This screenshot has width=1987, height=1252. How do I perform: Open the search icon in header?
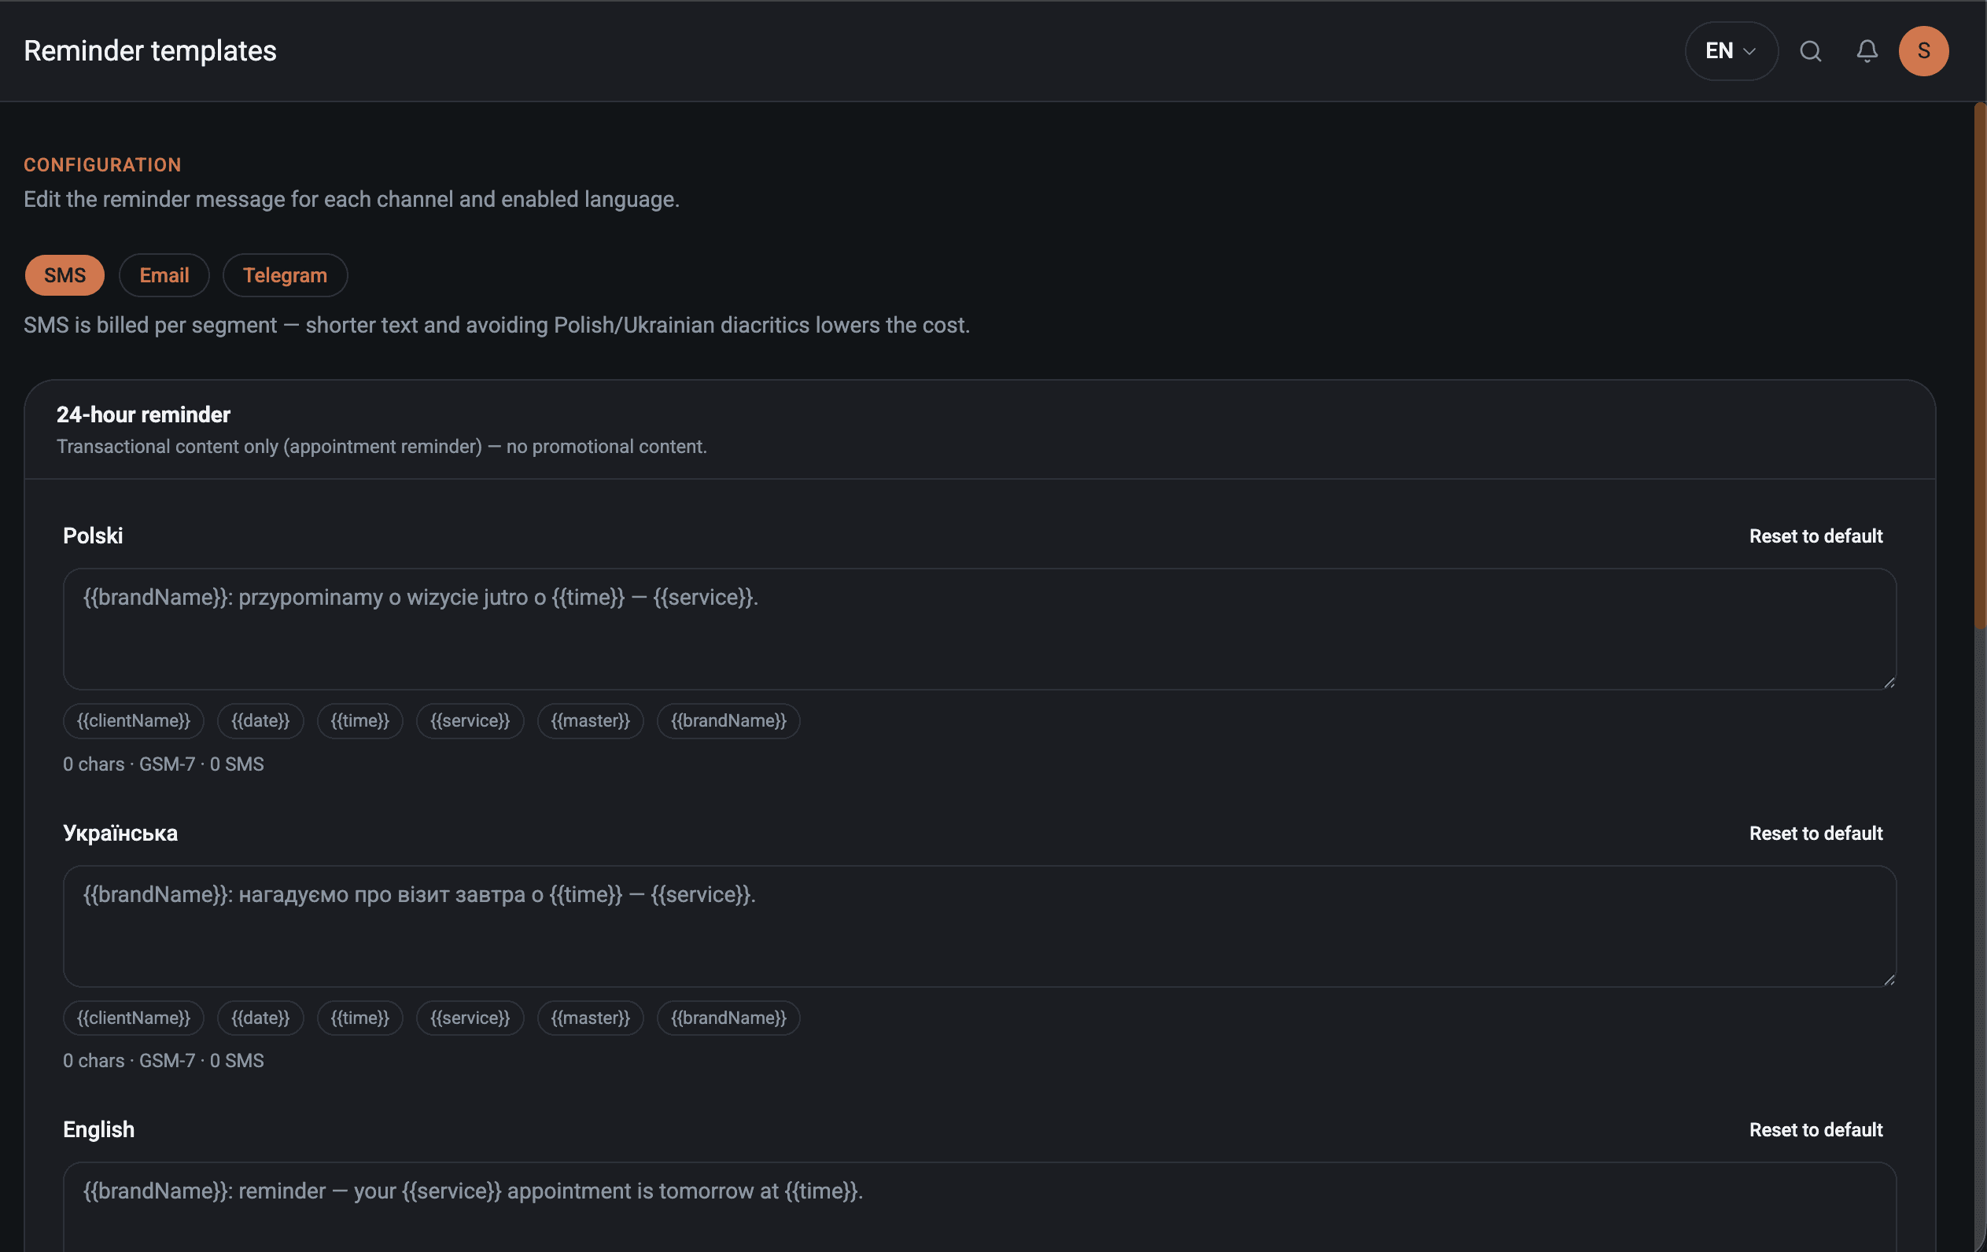click(x=1811, y=51)
